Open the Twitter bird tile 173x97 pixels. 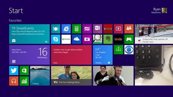tap(14, 71)
